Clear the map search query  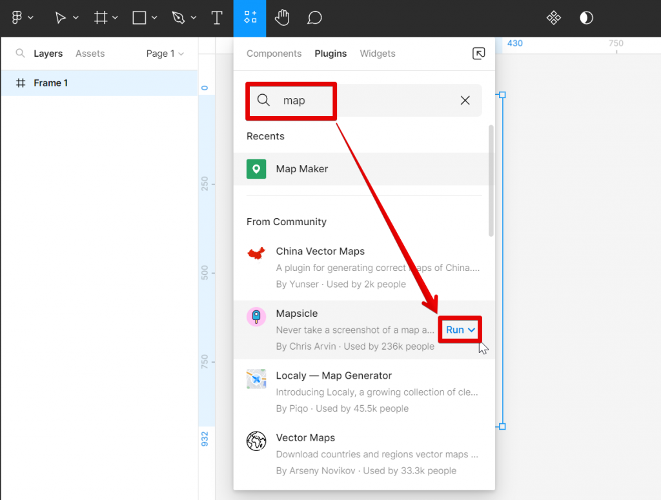pyautogui.click(x=465, y=100)
